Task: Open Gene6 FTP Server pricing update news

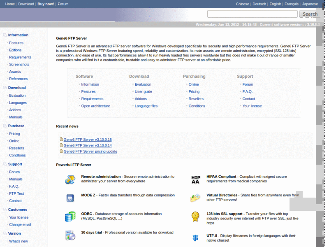Action: click(x=90, y=151)
